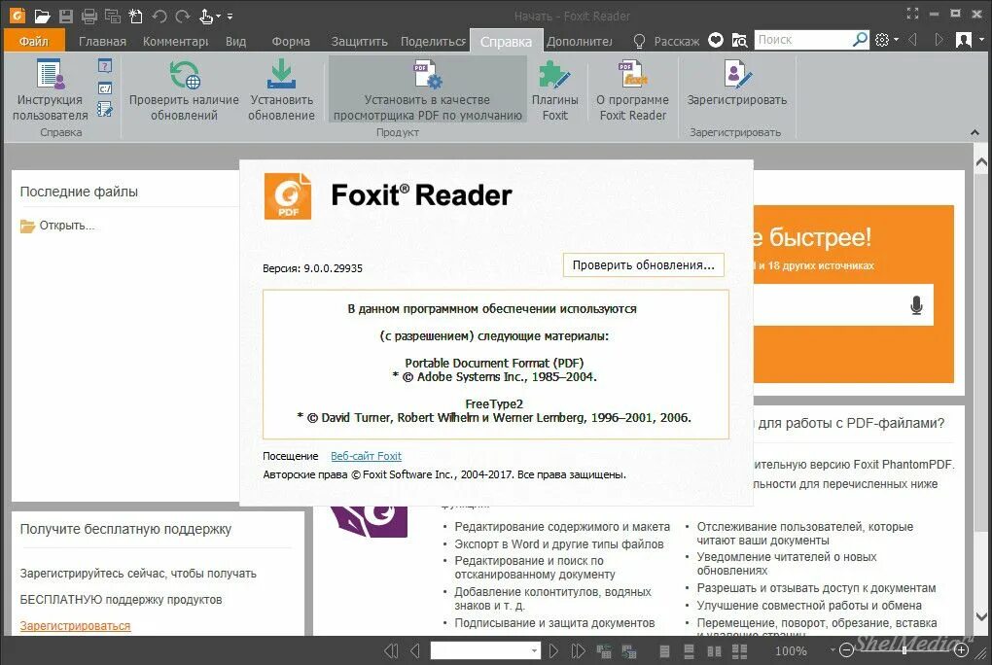Open the Файл menu
This screenshot has height=665, width=992.
33,41
